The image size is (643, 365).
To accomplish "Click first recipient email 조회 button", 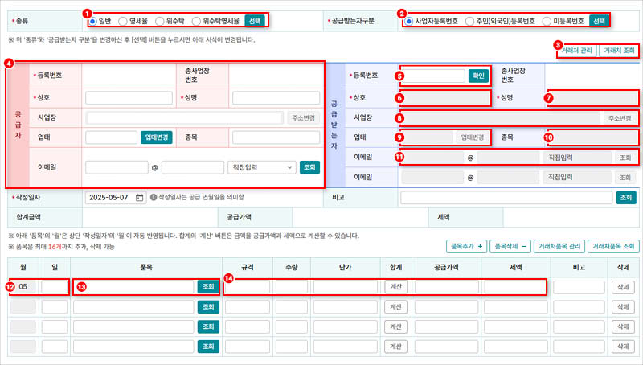I will pyautogui.click(x=625, y=158).
